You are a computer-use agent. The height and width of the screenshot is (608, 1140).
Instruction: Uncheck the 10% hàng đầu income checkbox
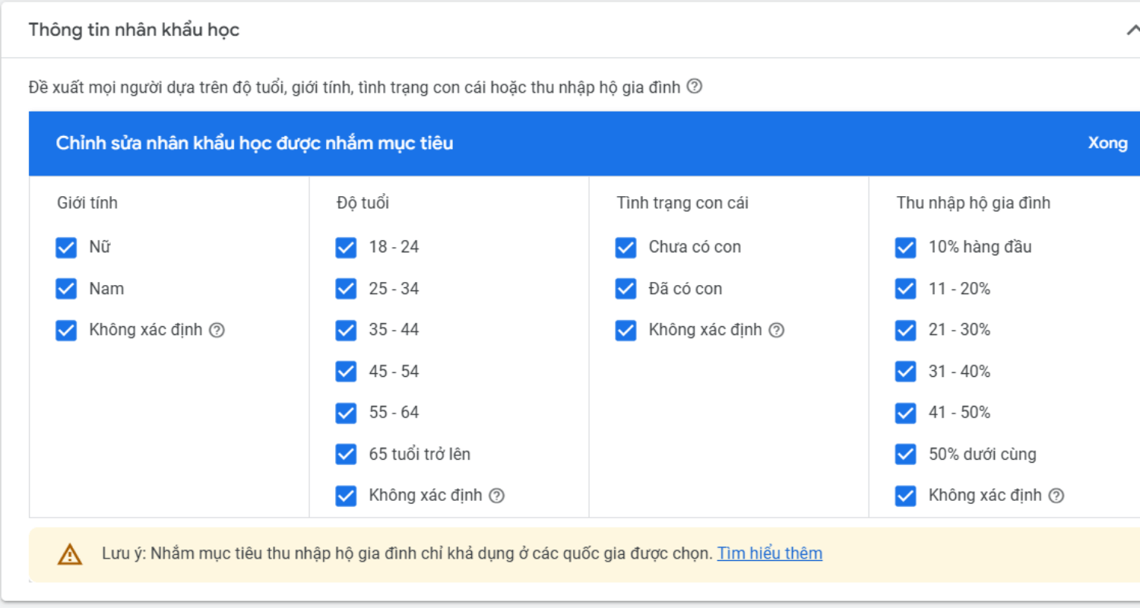pyautogui.click(x=905, y=248)
